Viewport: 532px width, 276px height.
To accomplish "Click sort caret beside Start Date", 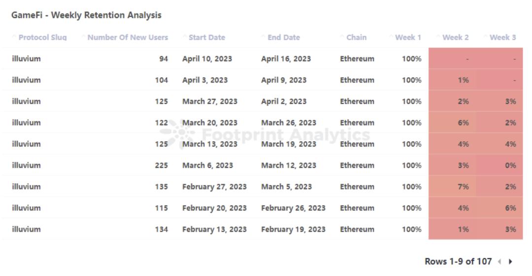I will click(184, 37).
